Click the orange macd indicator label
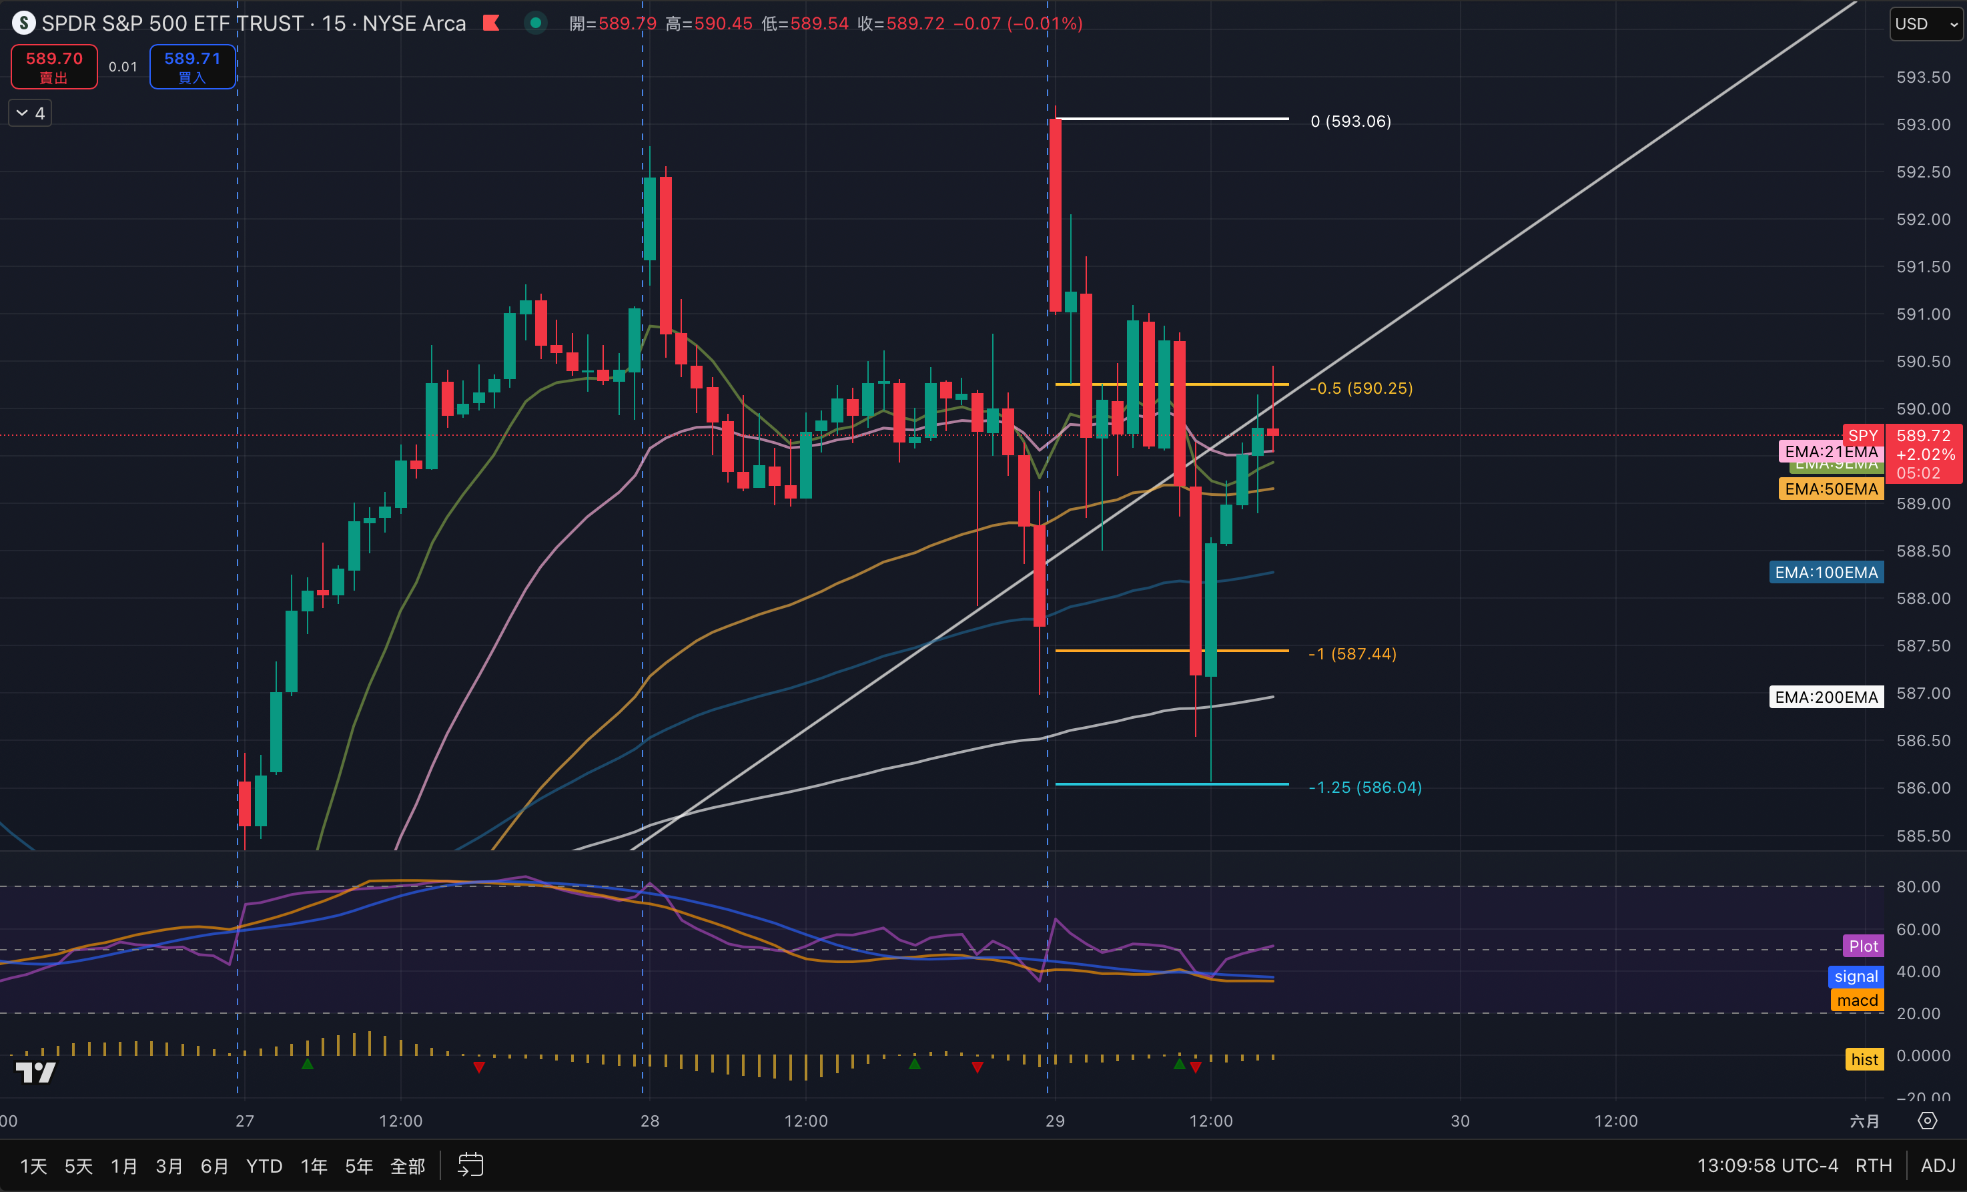The width and height of the screenshot is (1967, 1192). point(1857,1000)
